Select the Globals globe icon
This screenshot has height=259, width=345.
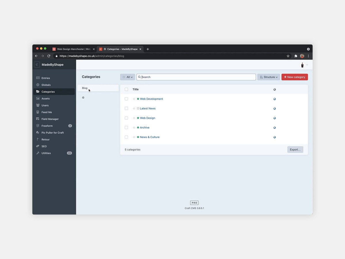pos(38,85)
